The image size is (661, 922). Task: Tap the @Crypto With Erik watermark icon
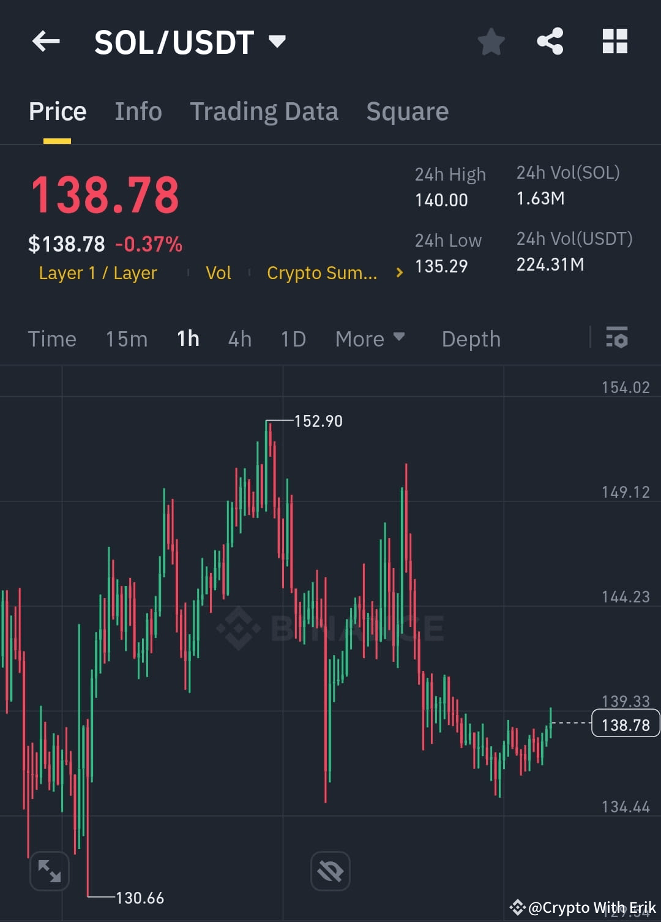click(518, 907)
